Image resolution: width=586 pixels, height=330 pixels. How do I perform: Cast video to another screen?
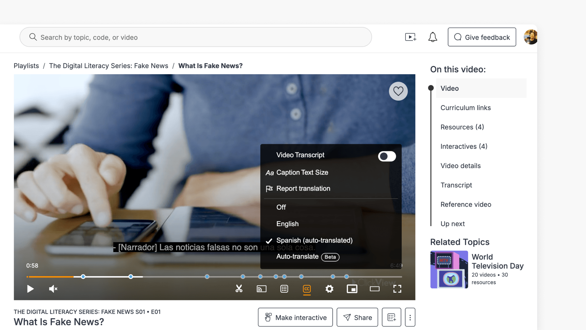point(262,289)
